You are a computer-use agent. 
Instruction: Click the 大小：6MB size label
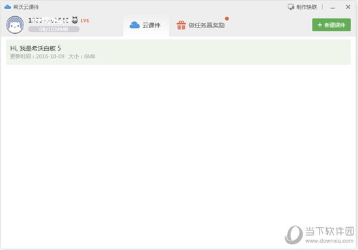point(82,57)
